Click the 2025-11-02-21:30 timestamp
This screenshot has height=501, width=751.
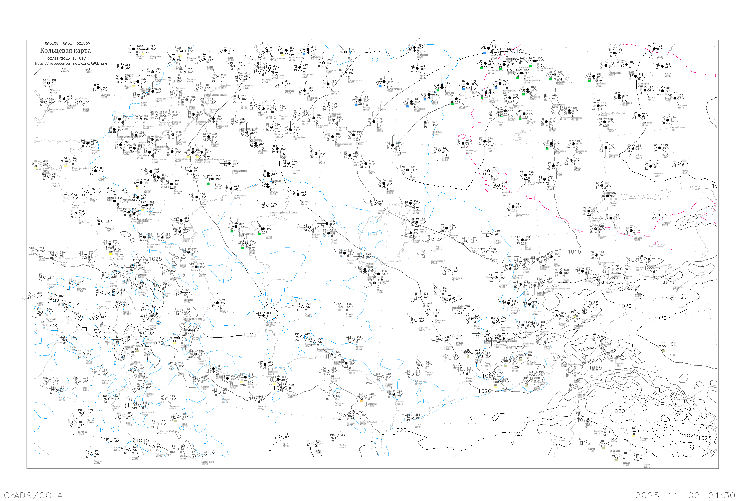pyautogui.click(x=685, y=495)
